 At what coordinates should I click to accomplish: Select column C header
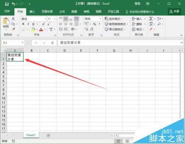(48, 50)
